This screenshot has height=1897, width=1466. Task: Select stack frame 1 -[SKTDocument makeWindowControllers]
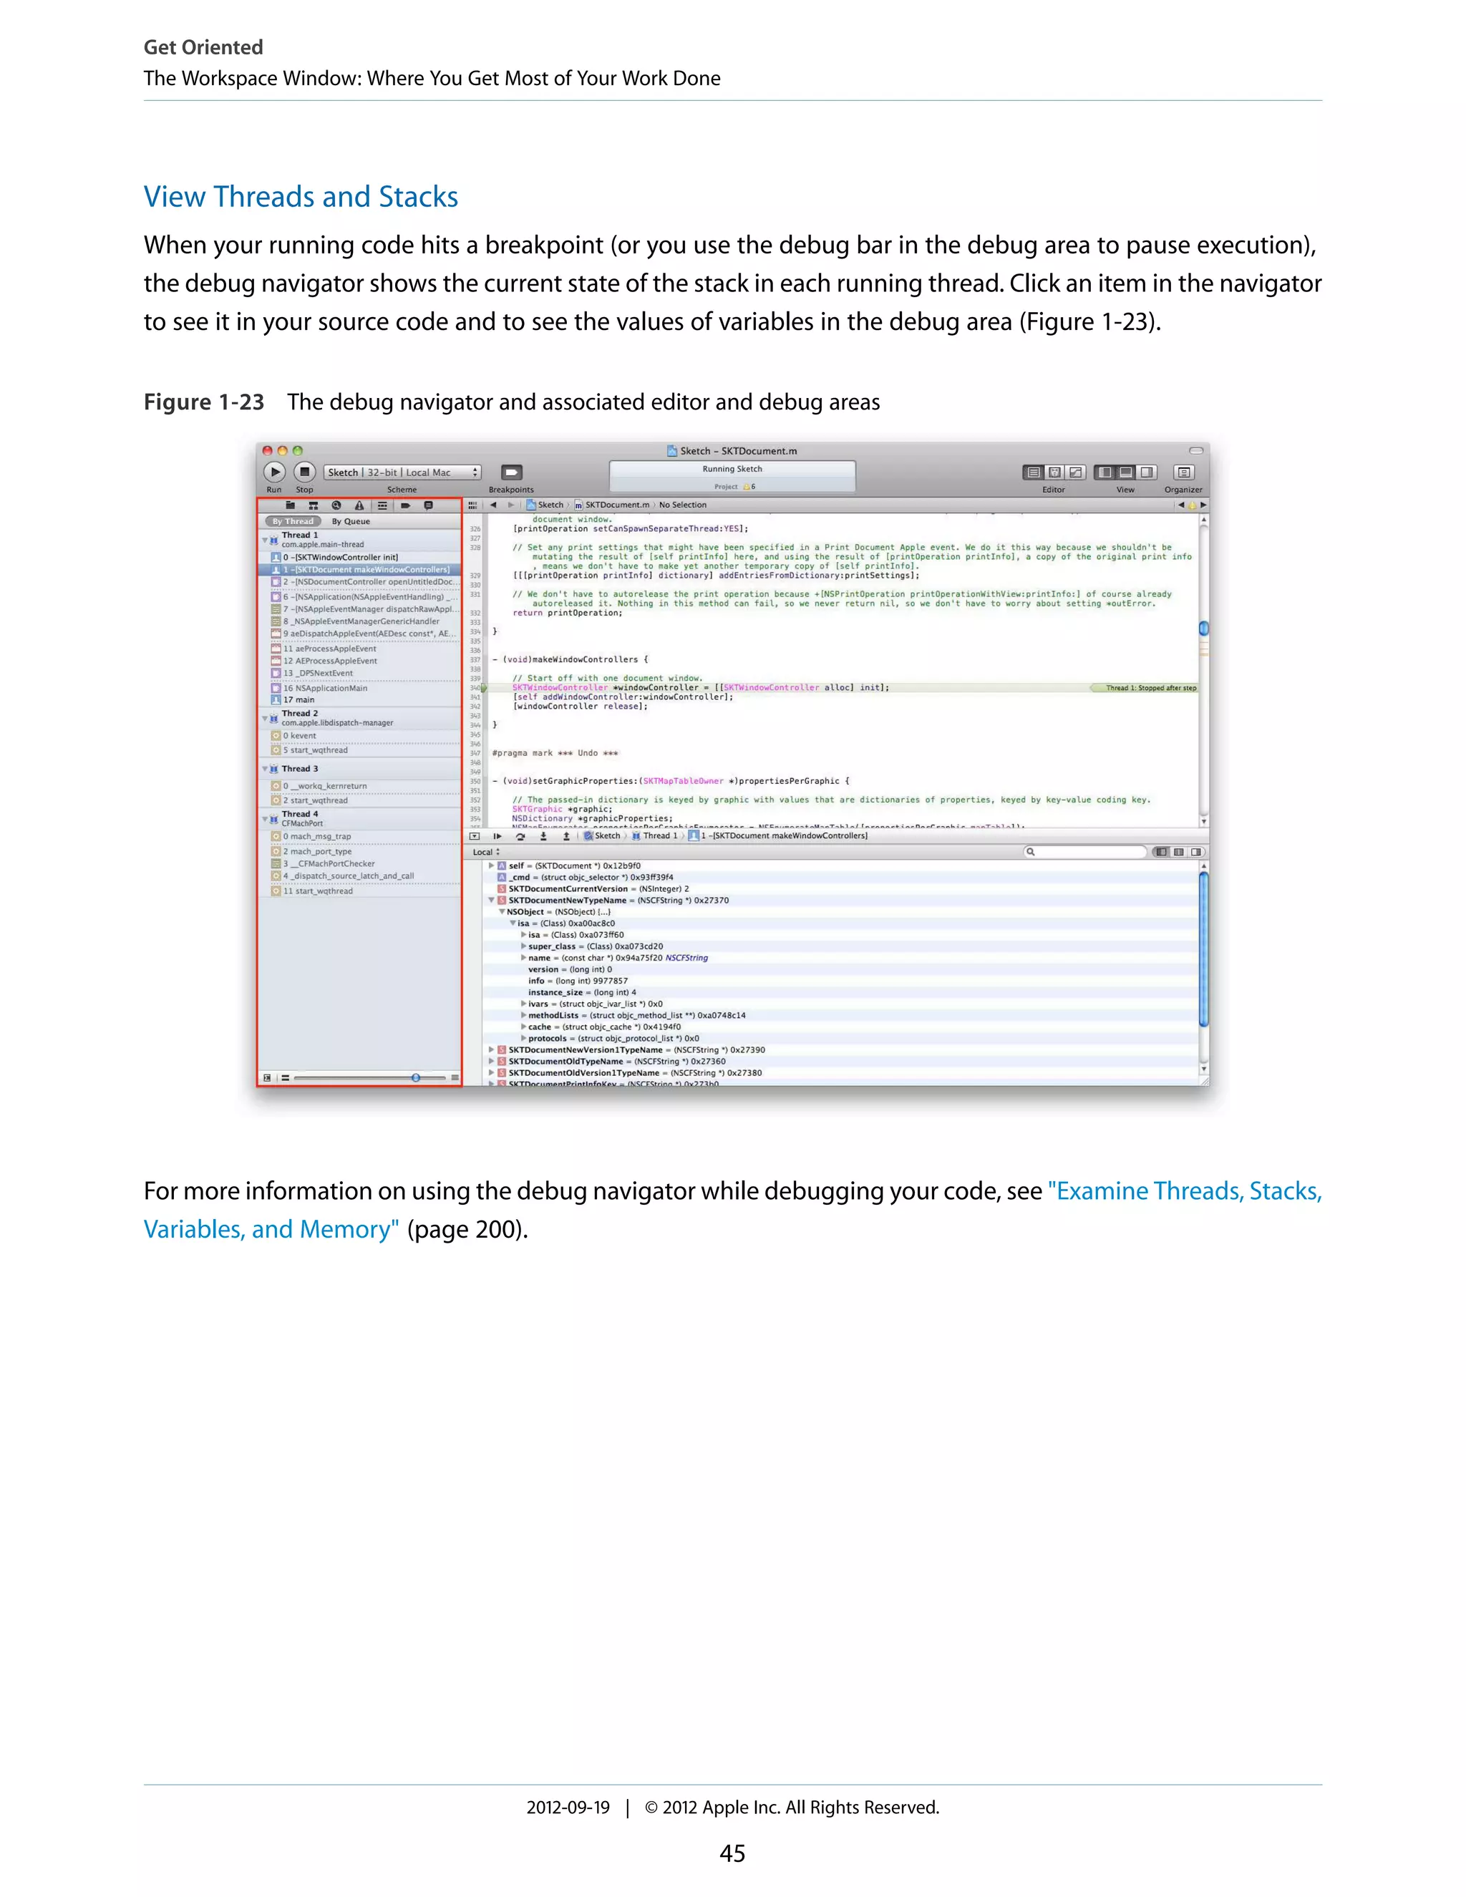tap(361, 570)
